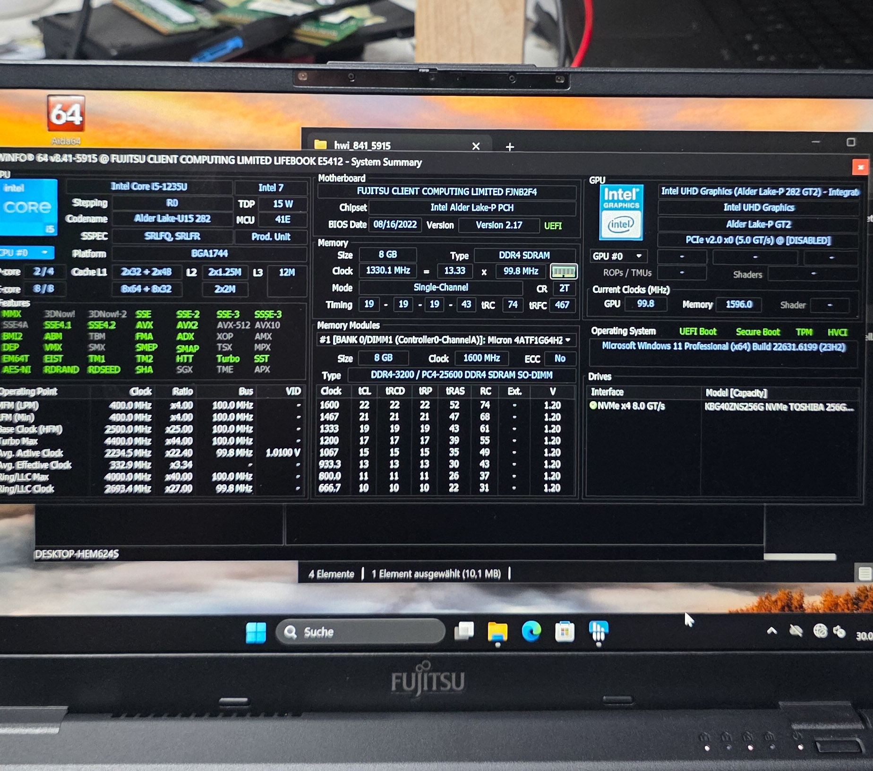
Task: Launch Microsoft Edge from the taskbar
Action: pyautogui.click(x=531, y=632)
